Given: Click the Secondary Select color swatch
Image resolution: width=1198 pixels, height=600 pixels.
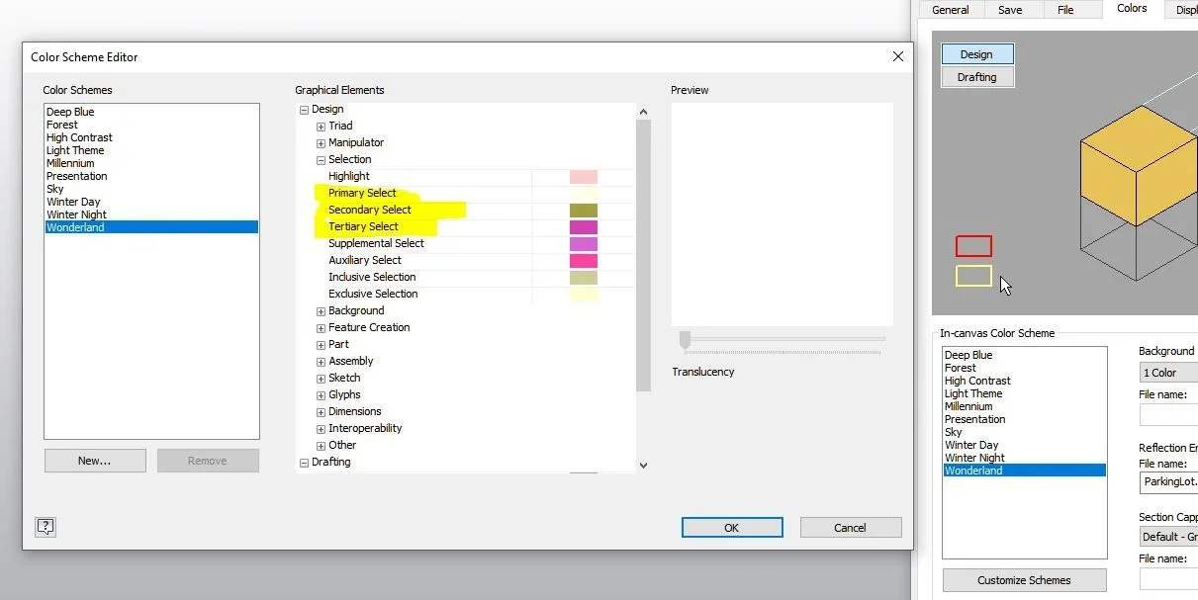Looking at the screenshot, I should 584,211.
